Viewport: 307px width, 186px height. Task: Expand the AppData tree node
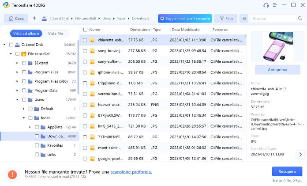pos(30,127)
